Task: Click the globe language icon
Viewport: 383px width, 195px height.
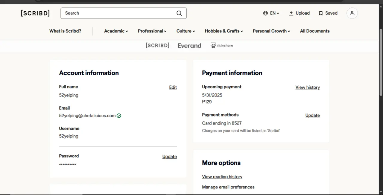Action: [265, 13]
